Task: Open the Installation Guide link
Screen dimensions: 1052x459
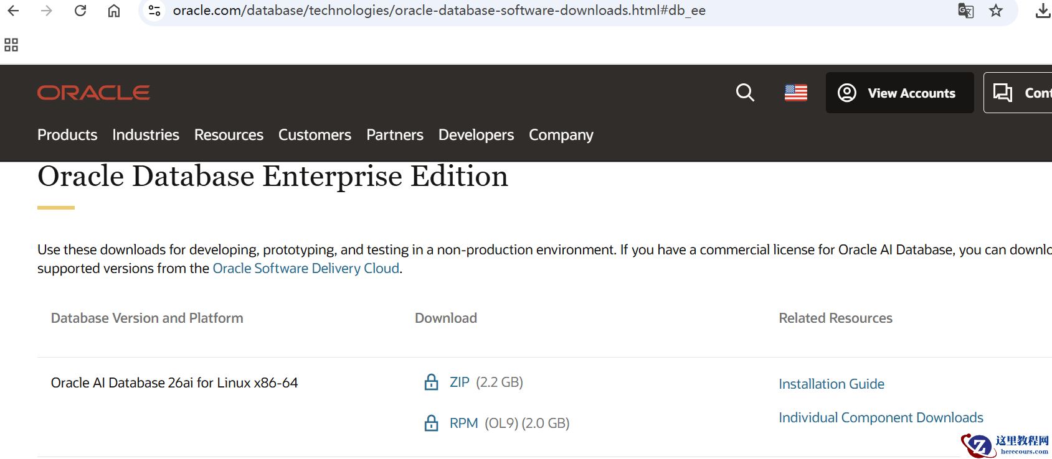Action: point(831,384)
